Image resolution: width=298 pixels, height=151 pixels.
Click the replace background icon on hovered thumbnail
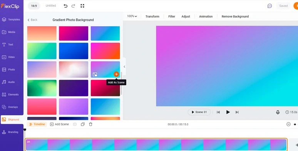coord(95,75)
